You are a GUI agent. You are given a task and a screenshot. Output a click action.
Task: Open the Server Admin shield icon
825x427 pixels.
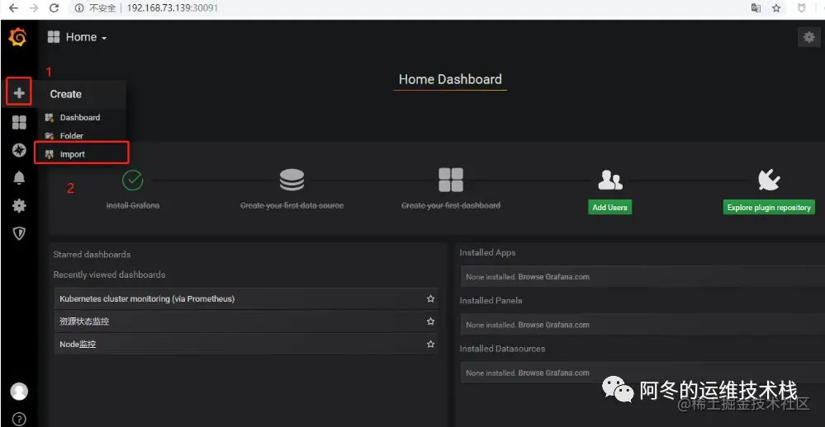point(19,233)
